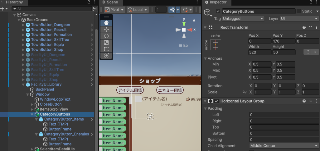
Task: Click the raw edit mode R button
Action: coord(315,52)
